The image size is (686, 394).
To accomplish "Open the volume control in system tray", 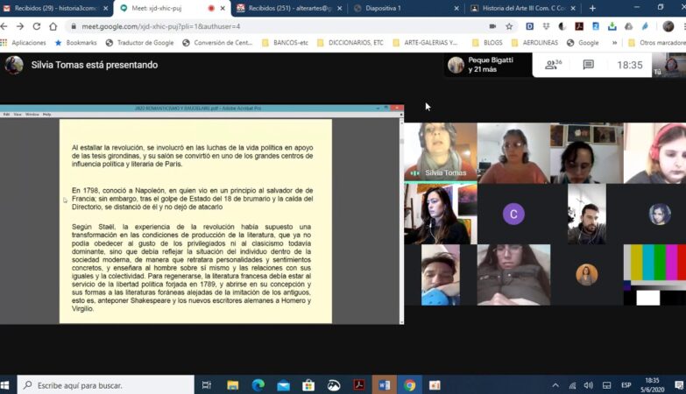I will (589, 385).
